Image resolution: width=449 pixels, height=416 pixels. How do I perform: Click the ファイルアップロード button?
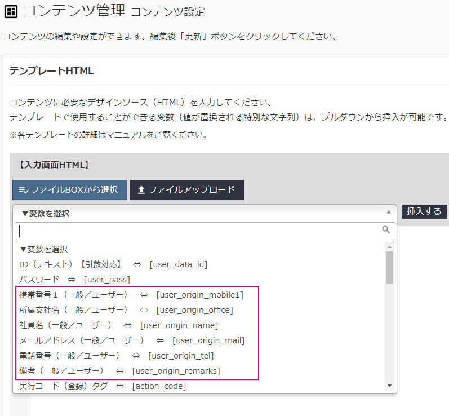(187, 190)
